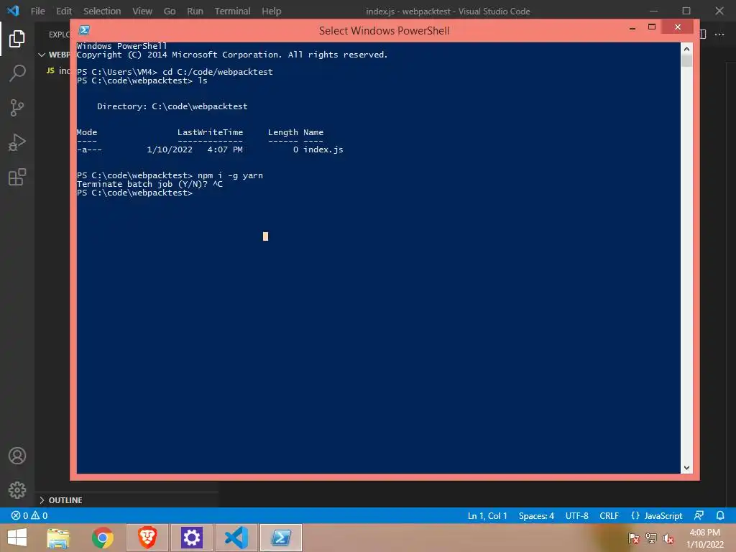Image resolution: width=736 pixels, height=552 pixels.
Task: Open the Source Control view
Action: 17,108
